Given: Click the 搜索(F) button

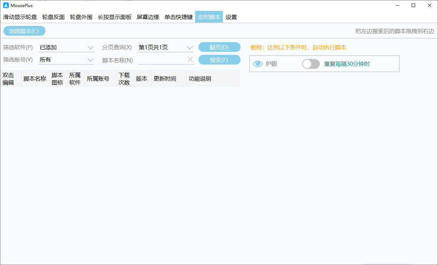Looking at the screenshot, I should 219,60.
